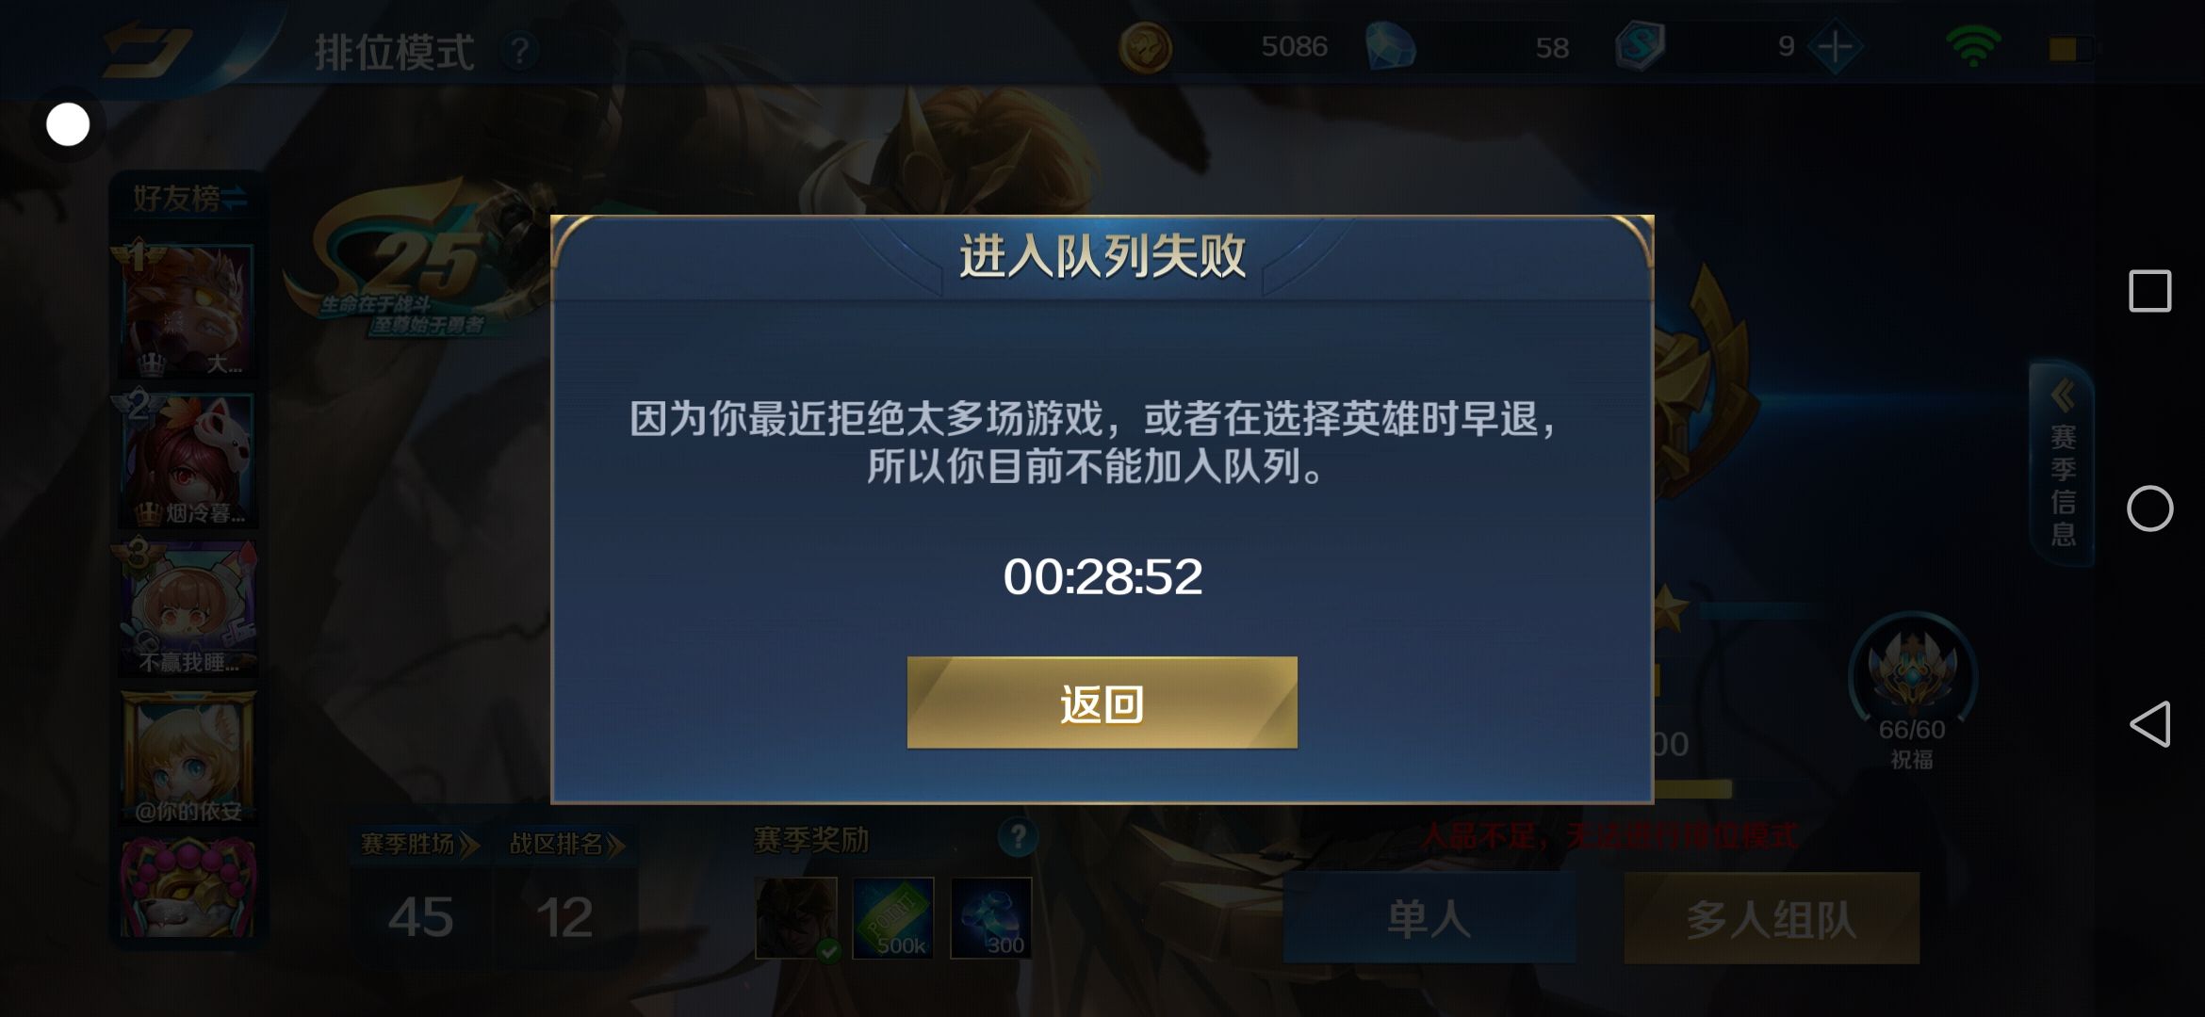Open the 500k point reward item
The height and width of the screenshot is (1017, 2205).
click(x=892, y=918)
